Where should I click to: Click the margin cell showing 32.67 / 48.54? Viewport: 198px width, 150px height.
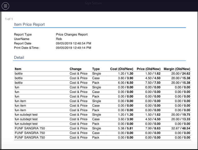point(180,128)
